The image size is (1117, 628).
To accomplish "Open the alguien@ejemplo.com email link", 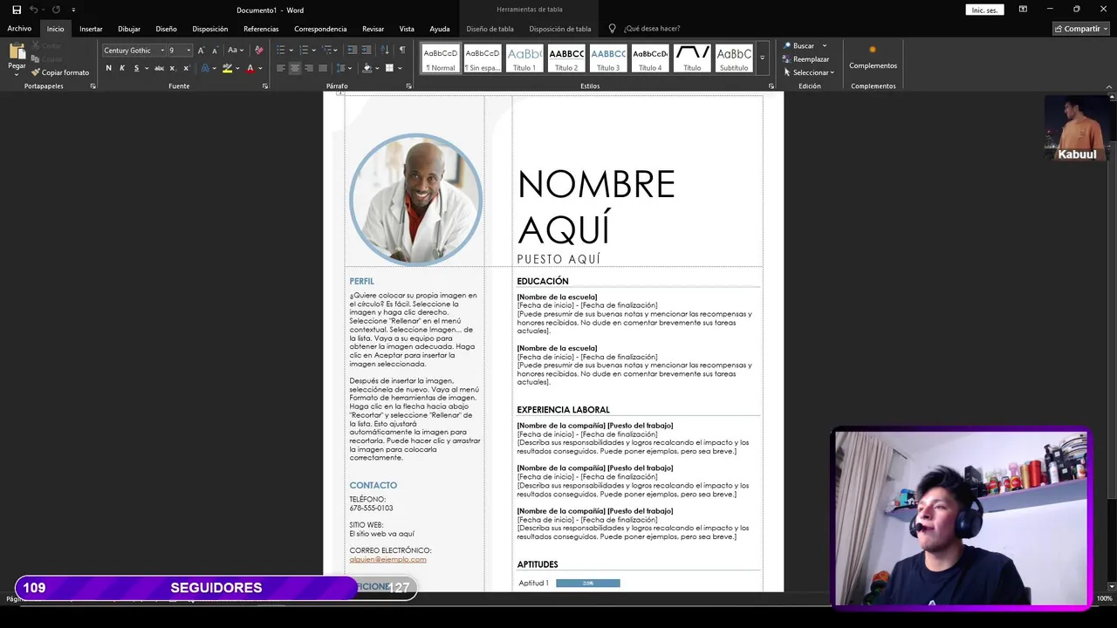I will pyautogui.click(x=387, y=559).
